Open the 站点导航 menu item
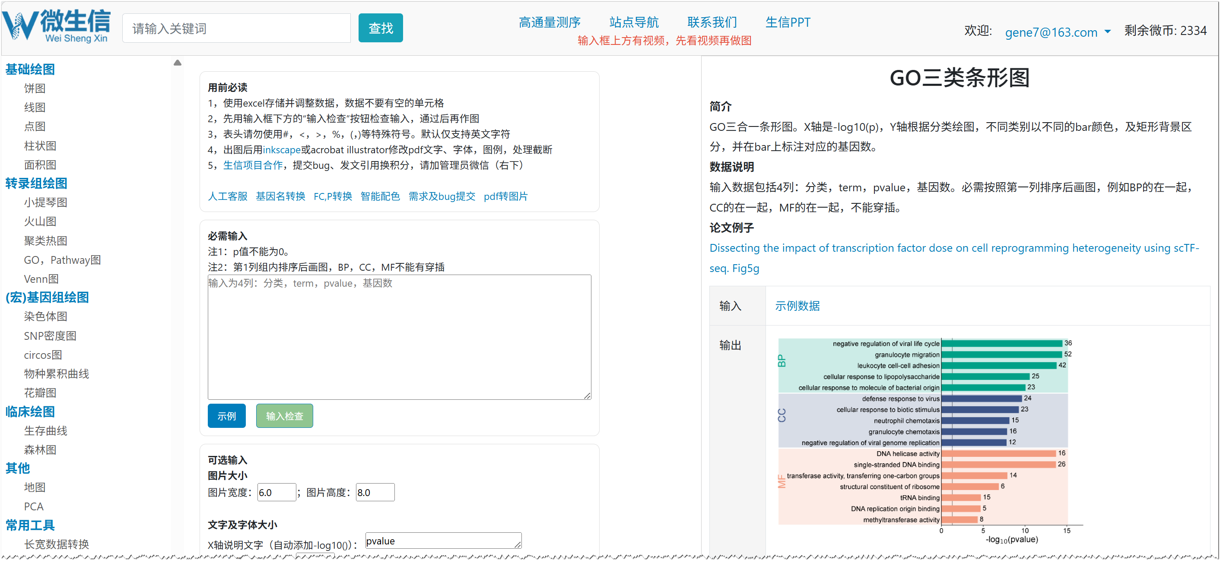Image resolution: width=1220 pixels, height=563 pixels. [x=634, y=22]
